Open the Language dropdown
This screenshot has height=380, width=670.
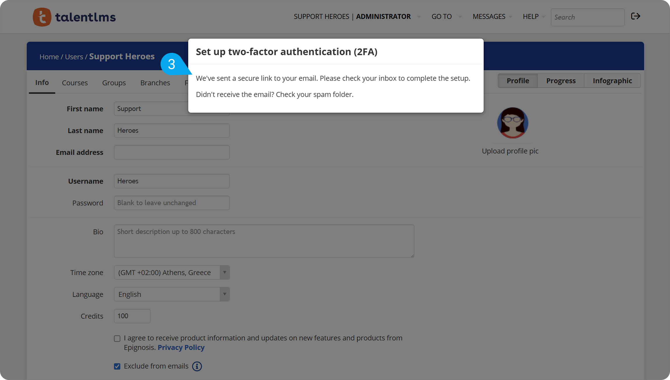point(224,294)
